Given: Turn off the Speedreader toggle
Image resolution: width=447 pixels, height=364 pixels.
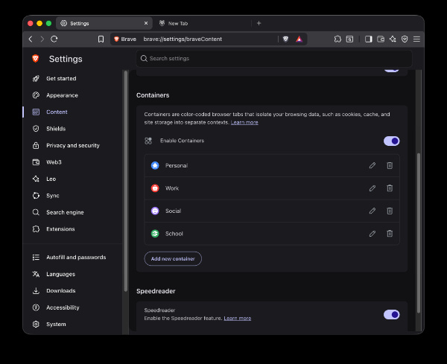Looking at the screenshot, I should click(x=391, y=314).
